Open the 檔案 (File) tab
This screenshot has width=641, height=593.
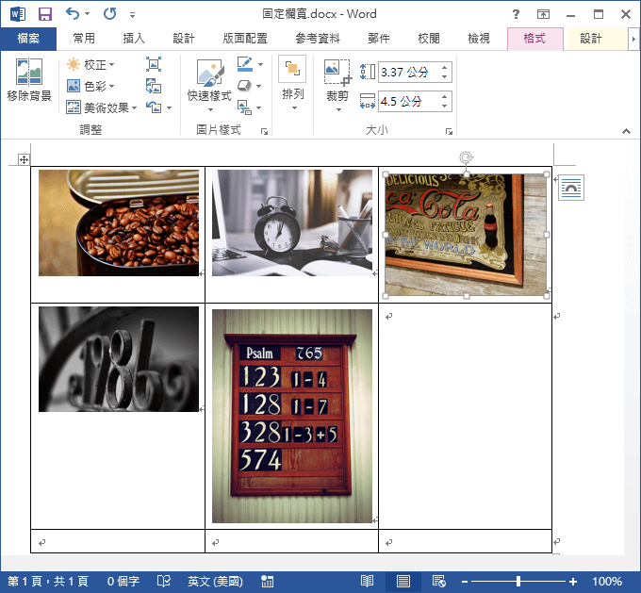pos(28,39)
